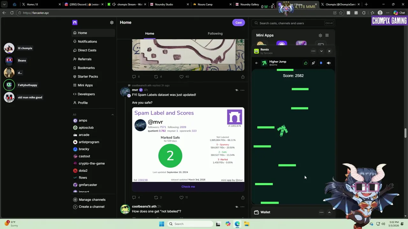
Task: Go to Bookmarks in the sidebar
Action: (93, 68)
